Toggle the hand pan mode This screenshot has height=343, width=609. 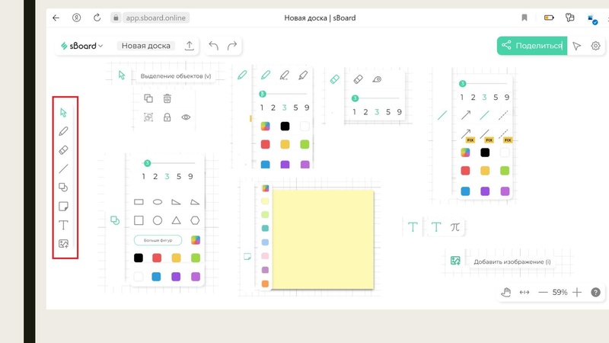tap(505, 292)
